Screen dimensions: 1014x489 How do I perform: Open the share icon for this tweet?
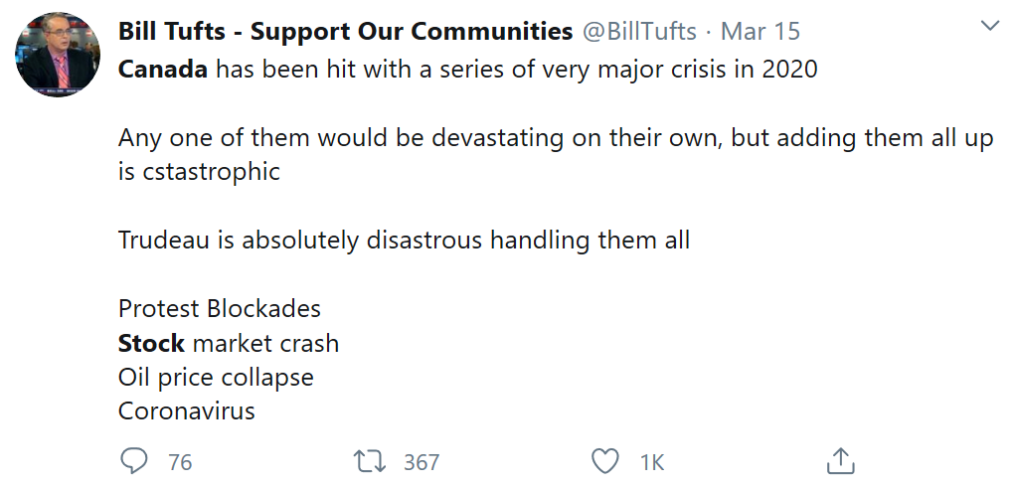pos(841,461)
